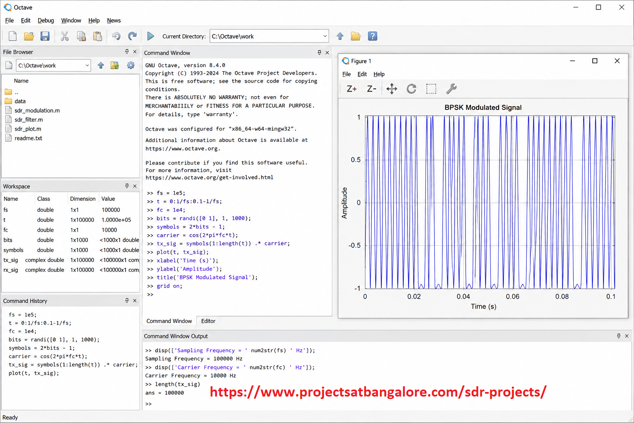Click the New File toolbar icon
634x423 pixels.
click(x=12, y=36)
